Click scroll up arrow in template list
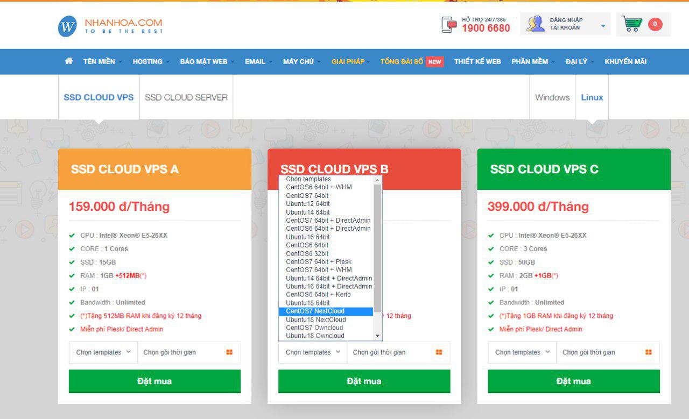 (377, 180)
